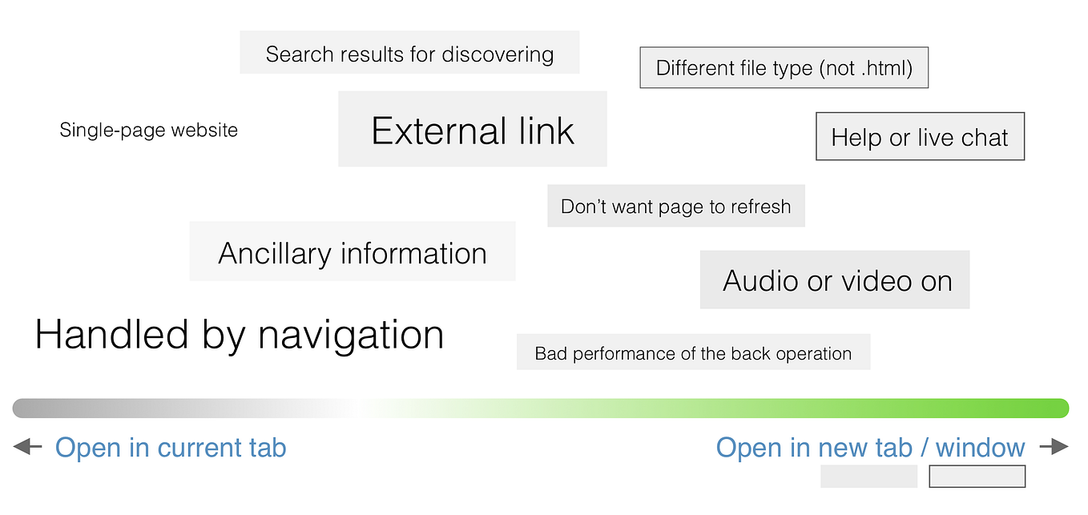This screenshot has width=1088, height=515.
Task: Select the filled grey legend box
Action: point(868,476)
